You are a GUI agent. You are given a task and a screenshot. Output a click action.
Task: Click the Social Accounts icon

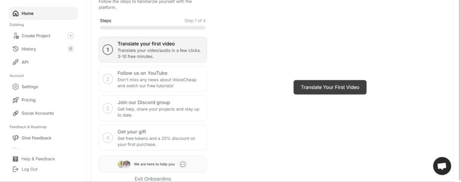[x=16, y=114]
